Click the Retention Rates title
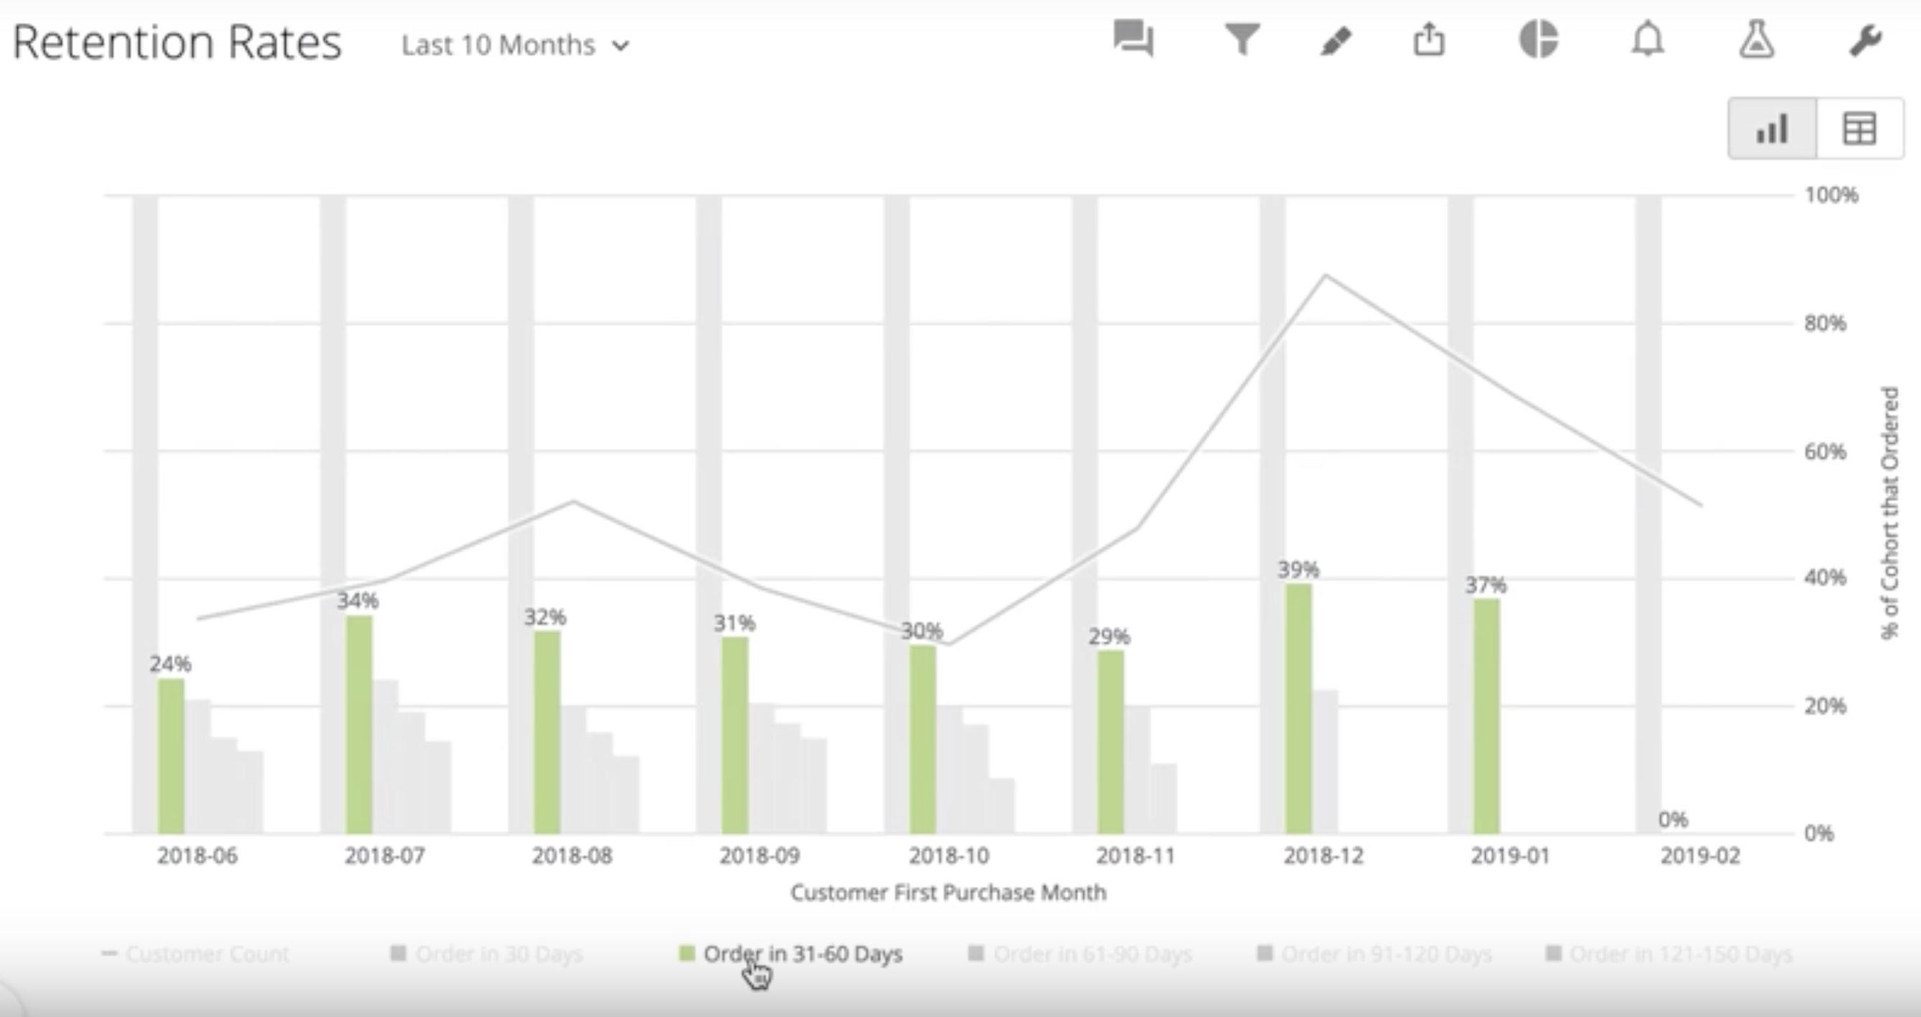Viewport: 1921px width, 1017px height. tap(177, 42)
